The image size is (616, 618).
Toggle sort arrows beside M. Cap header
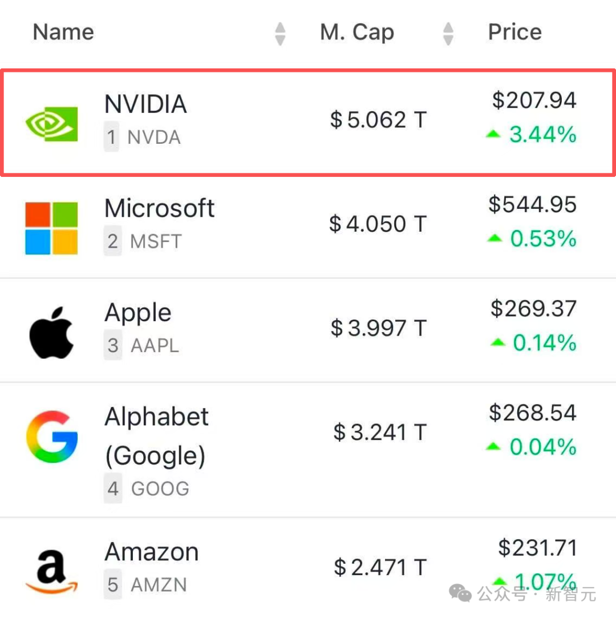click(448, 33)
